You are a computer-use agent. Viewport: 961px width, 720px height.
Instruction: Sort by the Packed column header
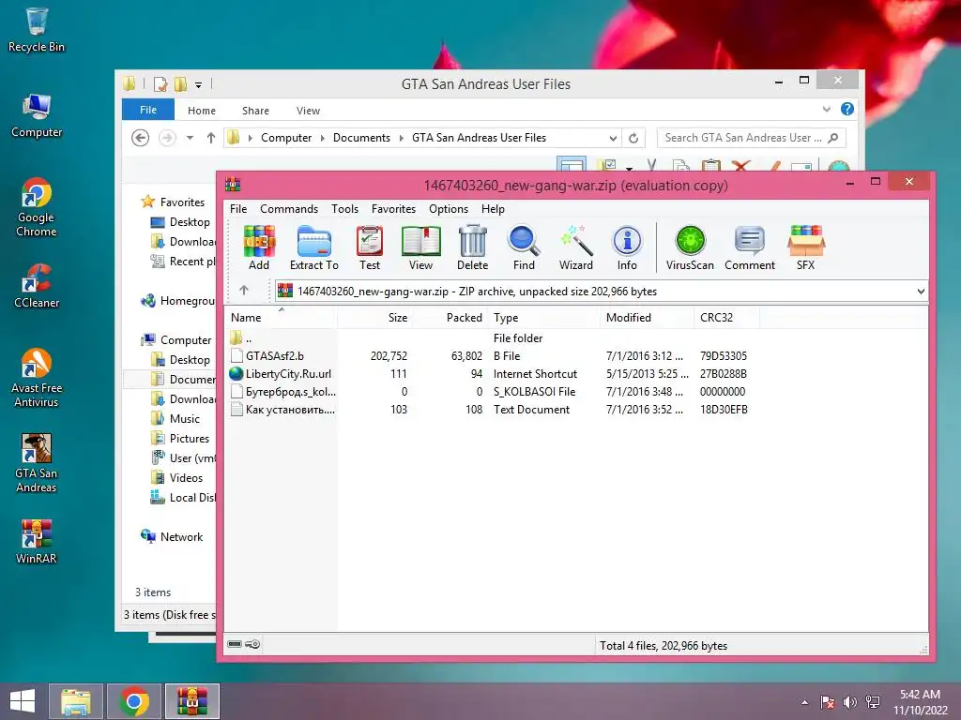tap(449, 317)
